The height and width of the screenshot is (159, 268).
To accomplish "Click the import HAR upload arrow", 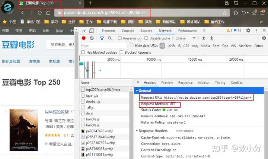I will pyautogui.click(x=204, y=38).
